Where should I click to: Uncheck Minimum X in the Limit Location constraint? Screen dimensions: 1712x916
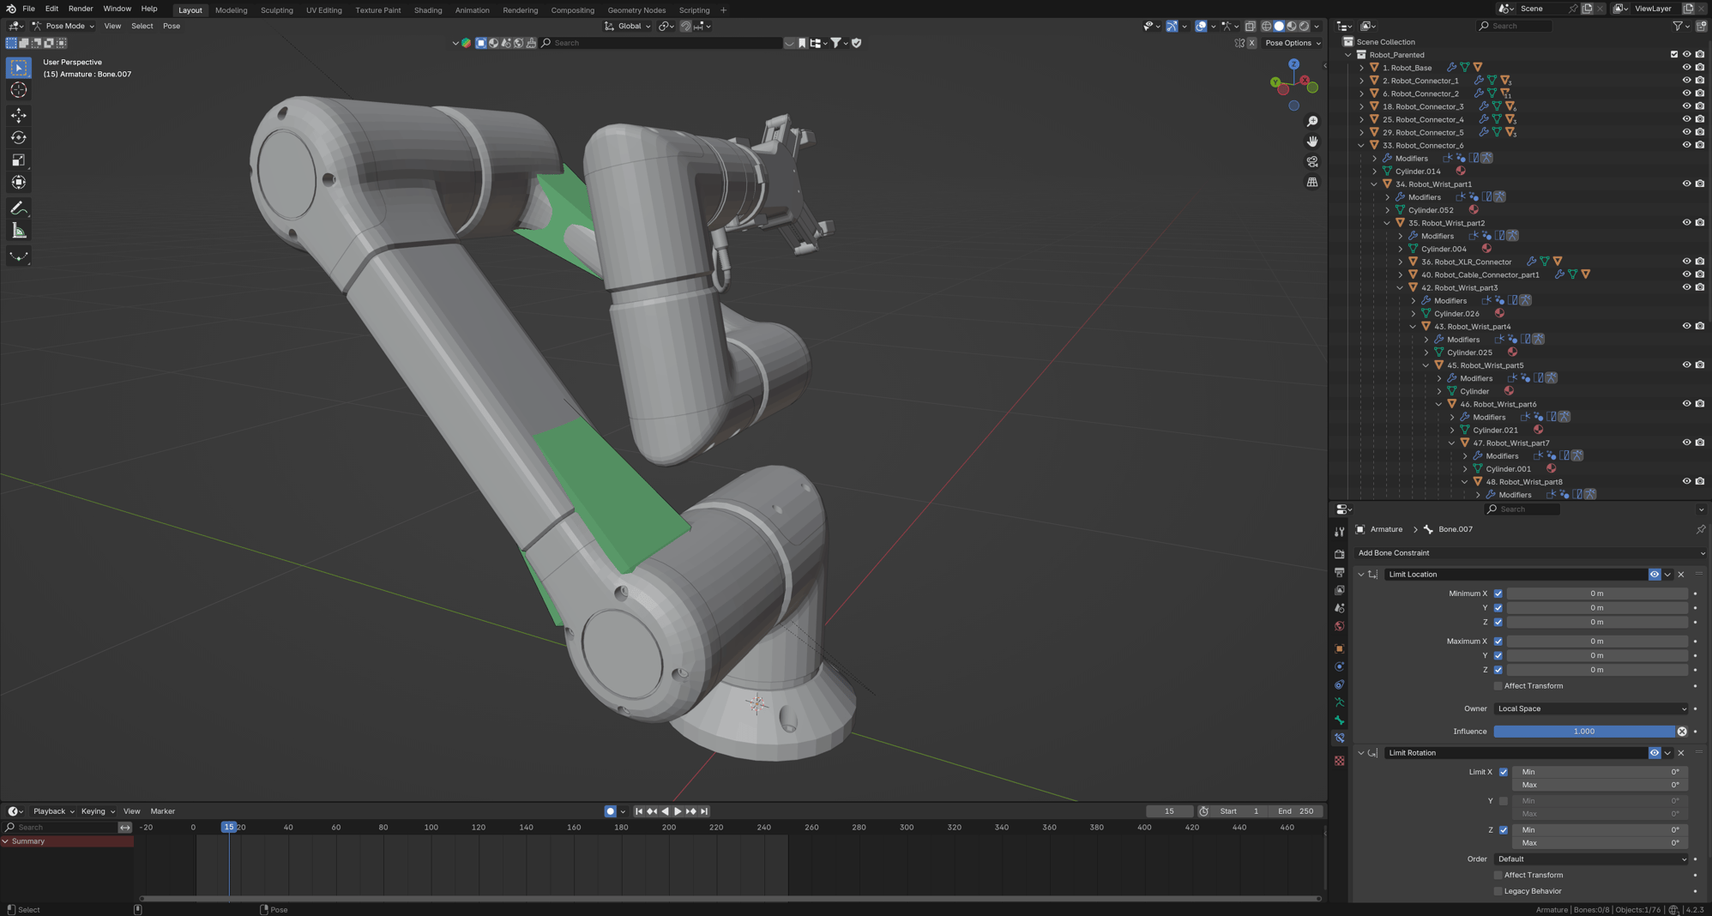1498,593
